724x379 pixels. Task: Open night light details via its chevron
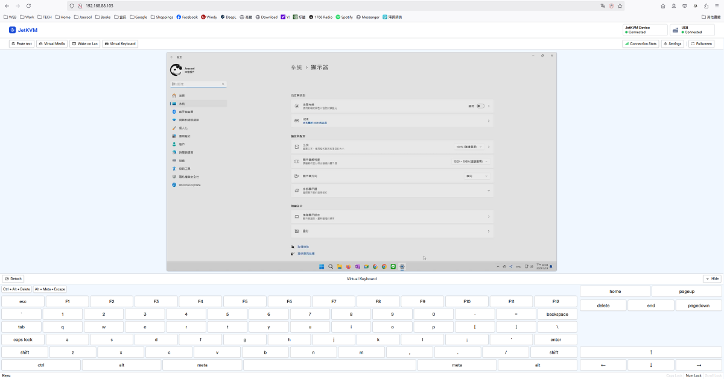[x=489, y=106]
